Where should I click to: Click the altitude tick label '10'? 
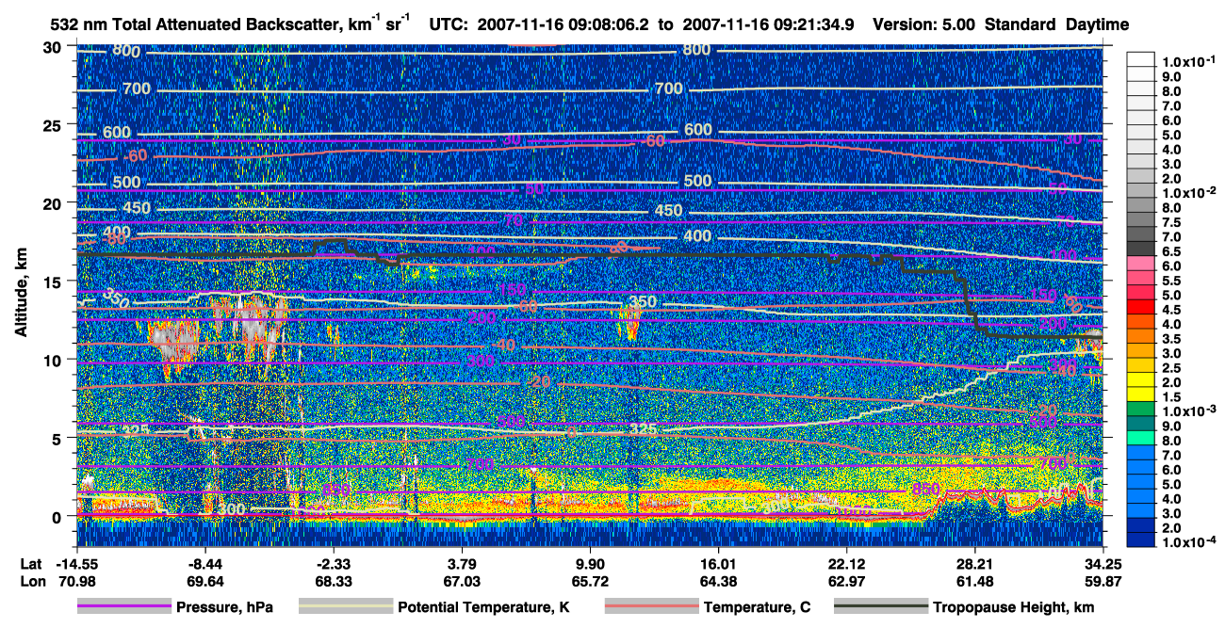(54, 360)
